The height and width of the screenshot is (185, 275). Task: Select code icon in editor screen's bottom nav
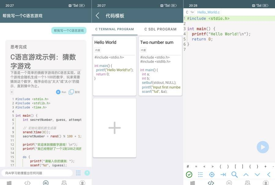(211, 183)
